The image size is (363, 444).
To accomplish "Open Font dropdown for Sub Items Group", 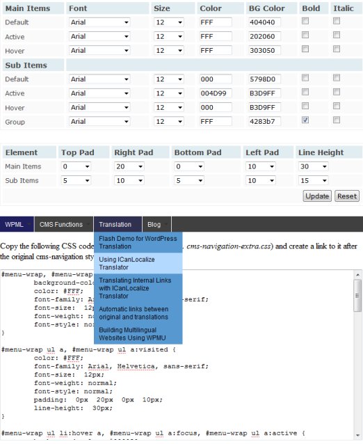I will (99, 122).
